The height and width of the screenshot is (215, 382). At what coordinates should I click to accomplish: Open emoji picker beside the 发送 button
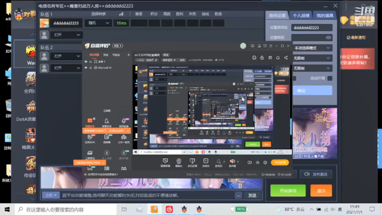(x=238, y=195)
